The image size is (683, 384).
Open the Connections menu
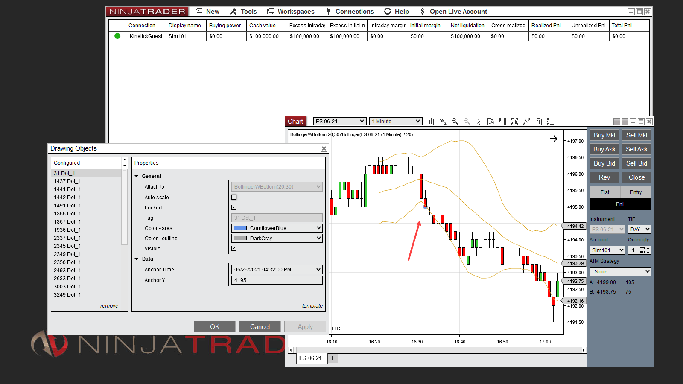click(354, 12)
